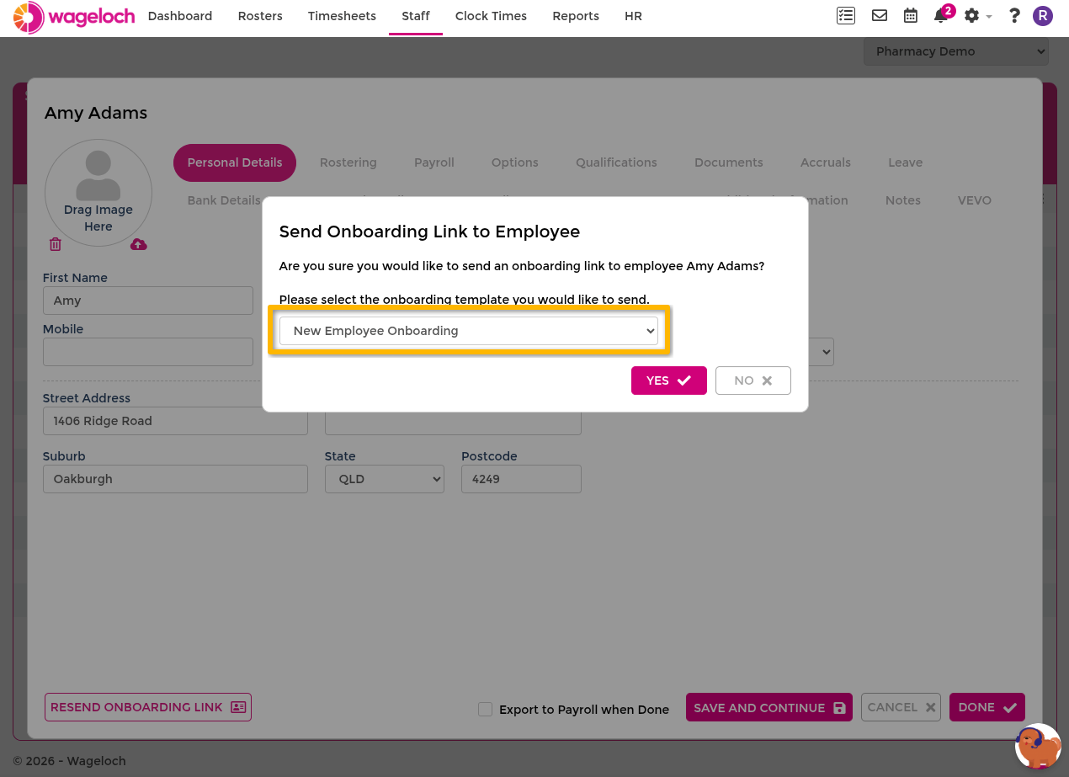Click the Send Onboarding Link dialog title
The height and width of the screenshot is (777, 1069).
pos(429,232)
